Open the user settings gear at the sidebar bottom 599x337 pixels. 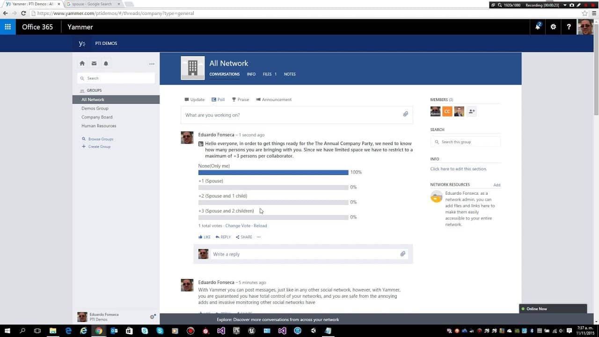153,317
